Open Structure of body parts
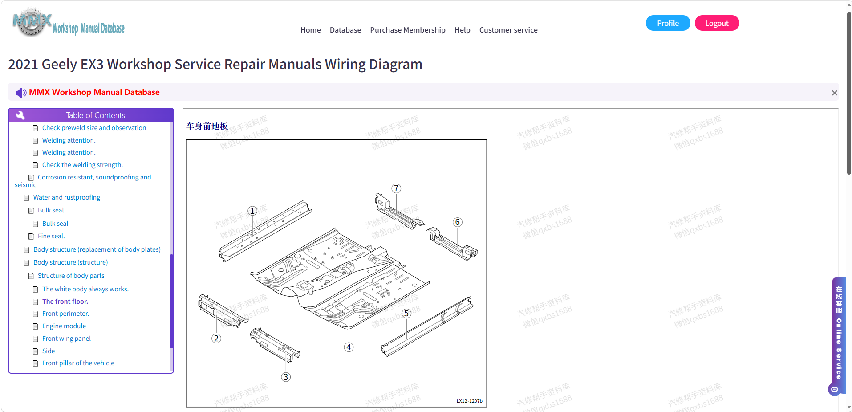The width and height of the screenshot is (852, 412). coord(71,276)
